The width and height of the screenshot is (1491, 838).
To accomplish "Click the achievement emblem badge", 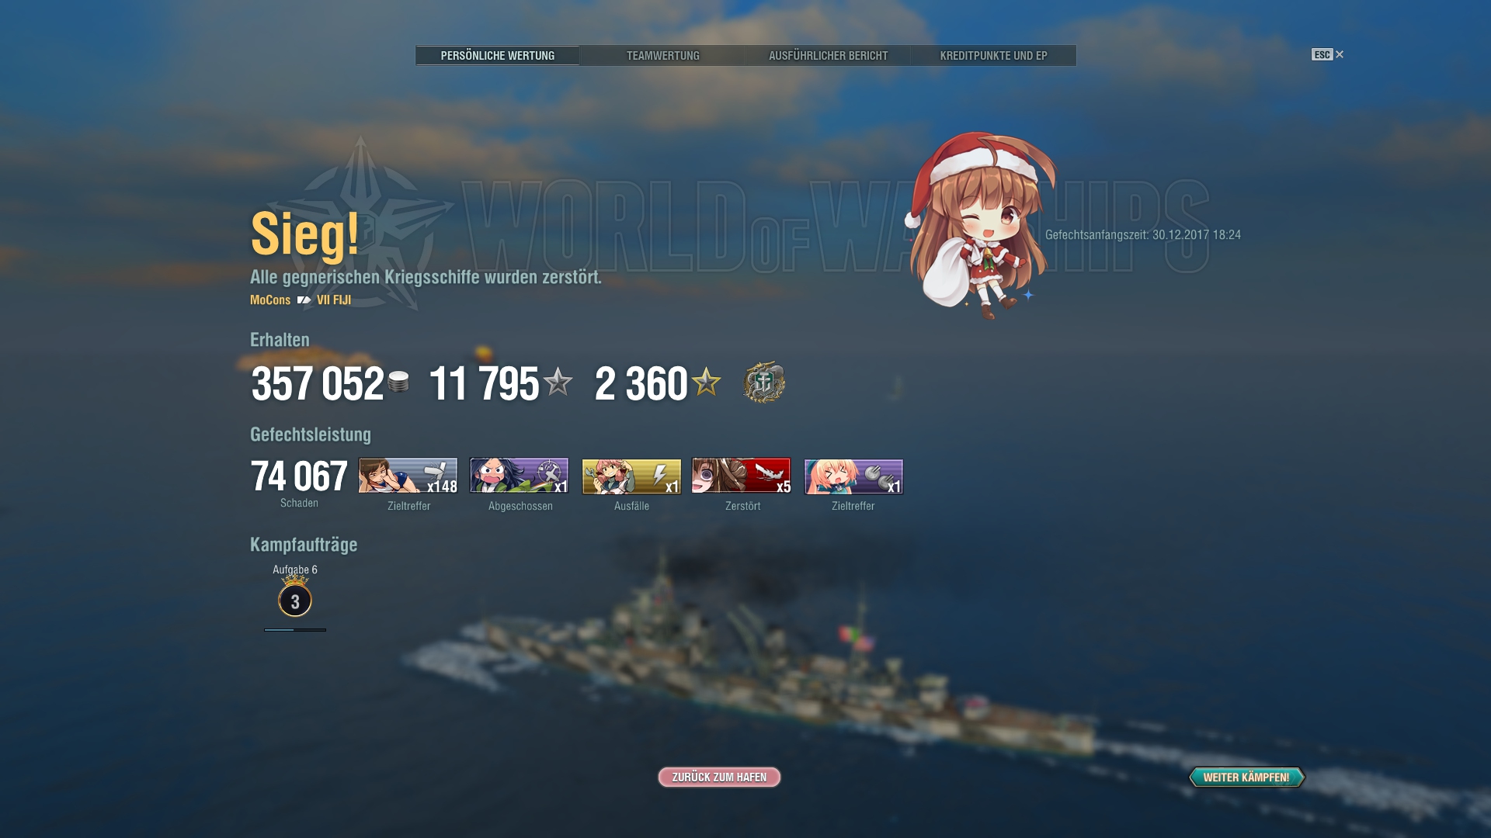I will tap(764, 382).
